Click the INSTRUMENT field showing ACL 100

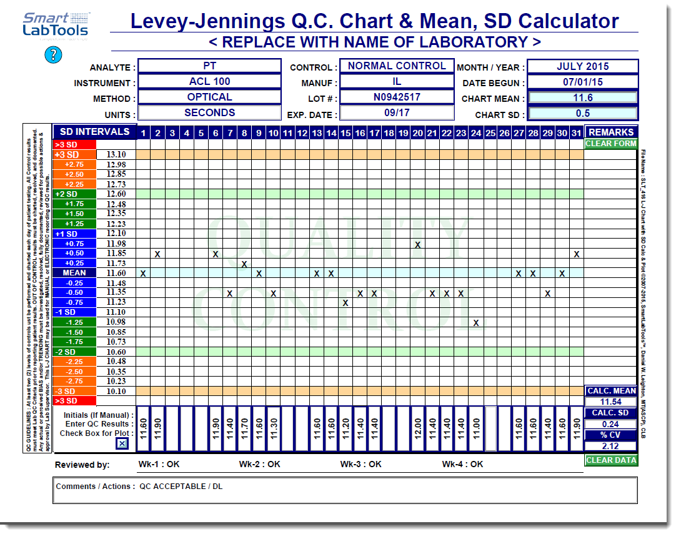(x=209, y=82)
